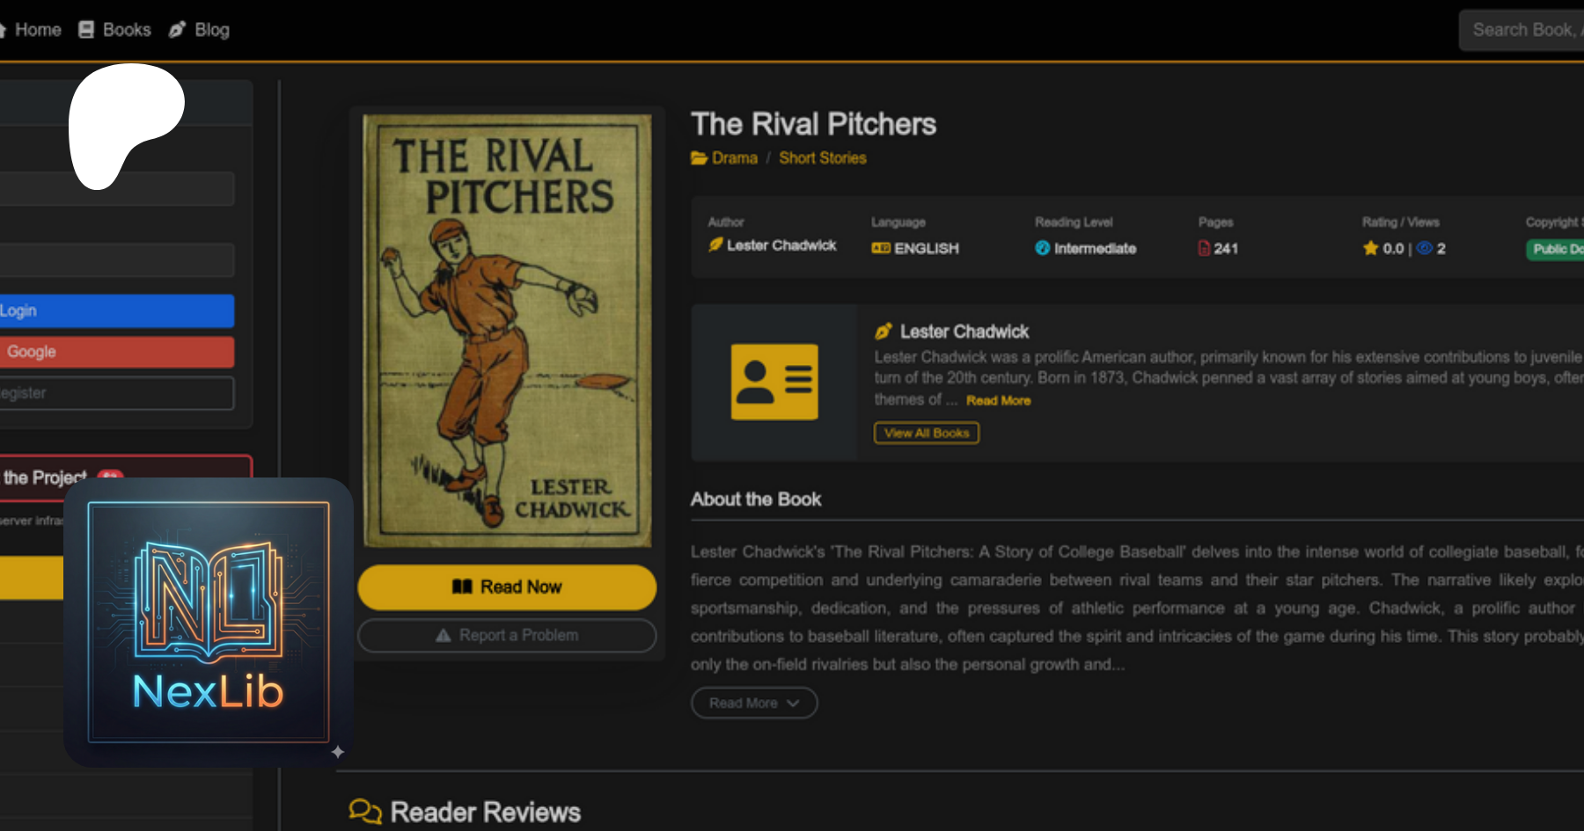
Task: Click the star rating icon
Action: 1370,249
